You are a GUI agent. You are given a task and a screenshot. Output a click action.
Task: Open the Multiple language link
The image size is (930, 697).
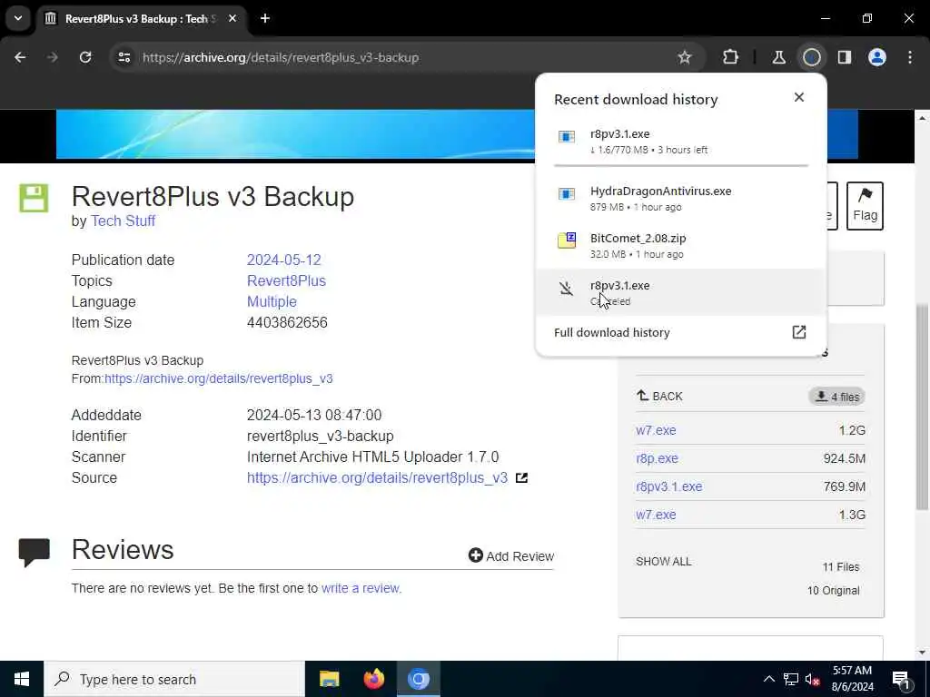coord(272,301)
